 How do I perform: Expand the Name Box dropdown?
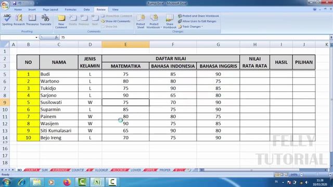tap(36, 37)
